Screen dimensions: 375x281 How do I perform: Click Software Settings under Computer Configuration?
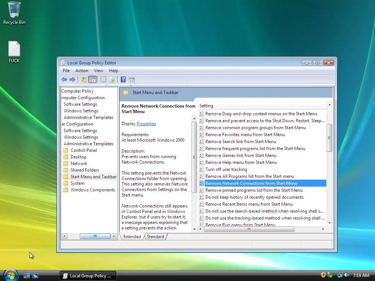pos(80,104)
